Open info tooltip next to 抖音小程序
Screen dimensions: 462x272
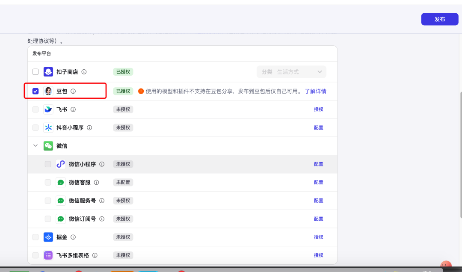coord(89,127)
